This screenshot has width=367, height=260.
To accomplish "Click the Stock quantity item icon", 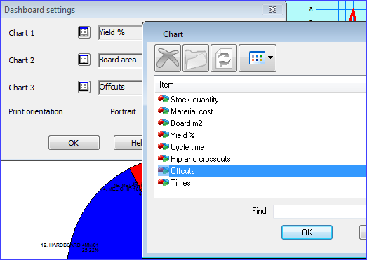I will (x=164, y=99).
